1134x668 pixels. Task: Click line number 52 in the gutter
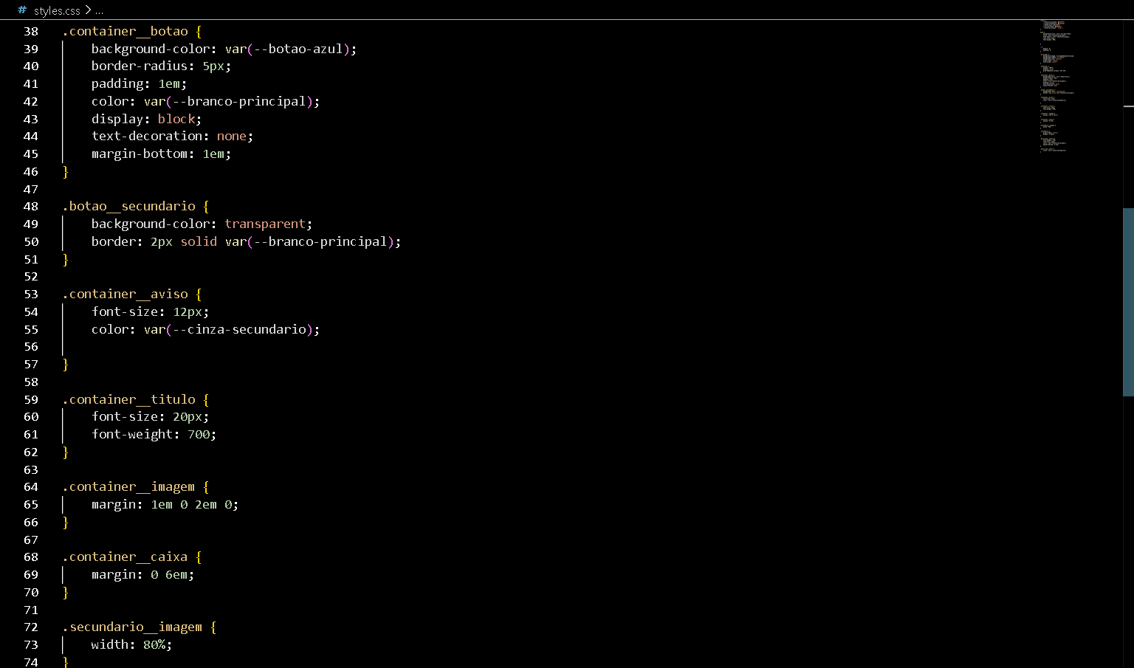[x=31, y=276]
